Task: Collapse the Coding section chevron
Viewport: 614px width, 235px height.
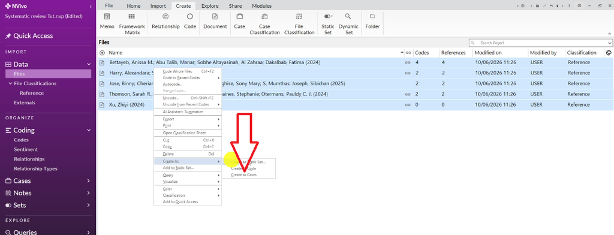Action: tap(89, 131)
